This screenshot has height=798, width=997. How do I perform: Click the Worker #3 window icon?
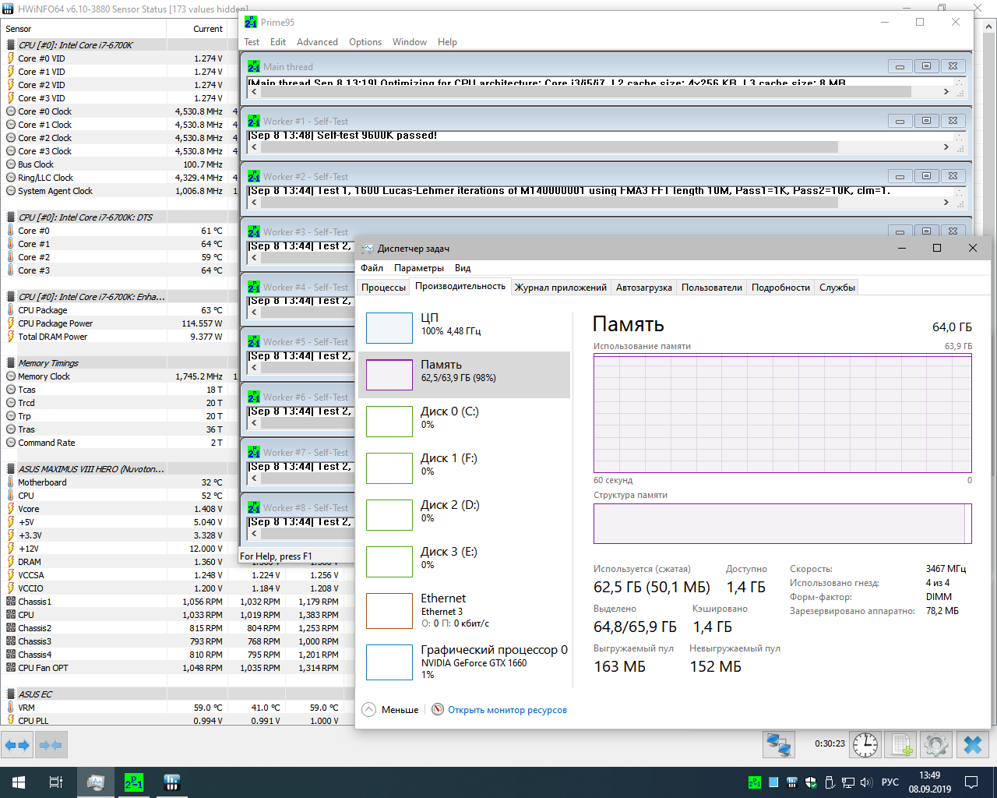[254, 232]
